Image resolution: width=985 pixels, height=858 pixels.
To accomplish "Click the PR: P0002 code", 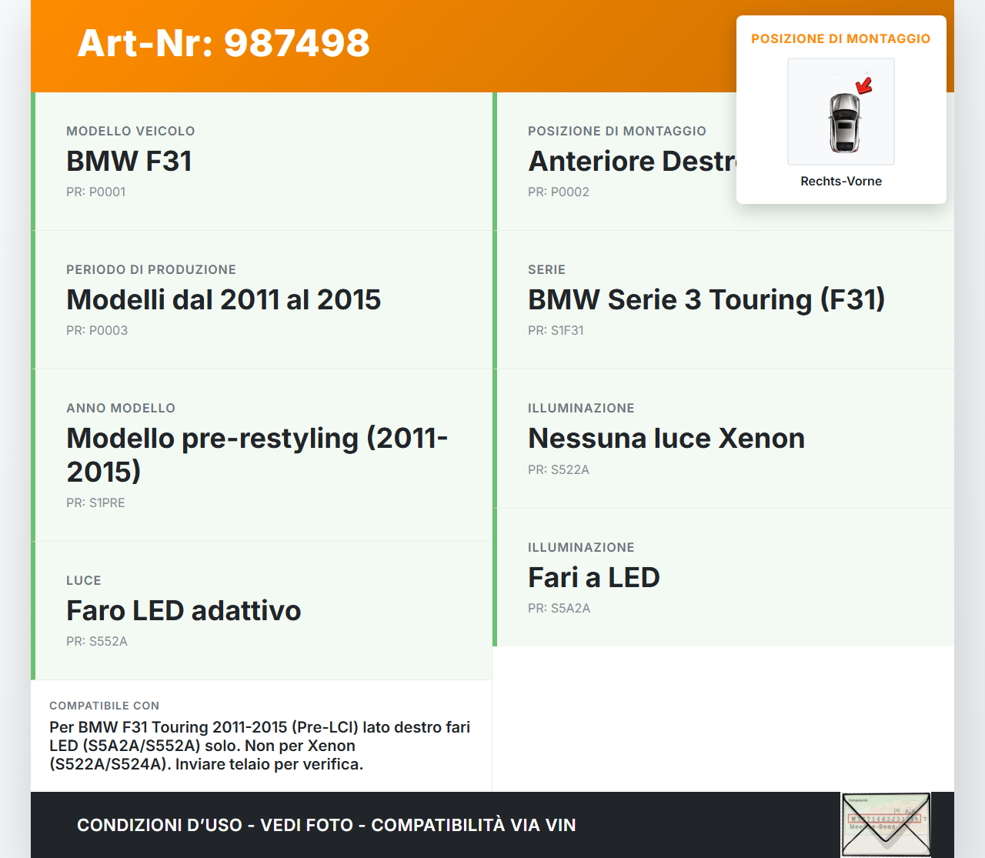I will [559, 192].
